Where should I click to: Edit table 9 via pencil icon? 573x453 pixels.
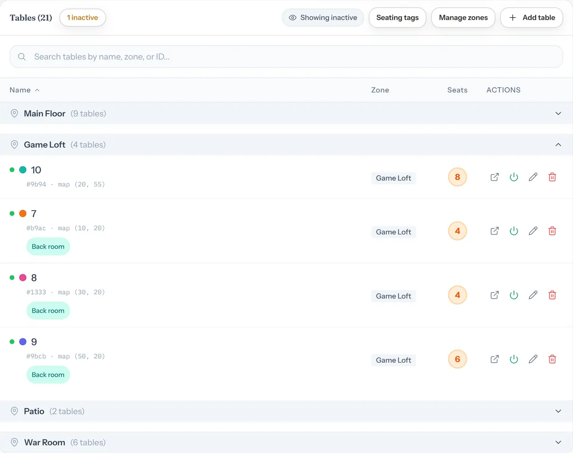pos(533,359)
